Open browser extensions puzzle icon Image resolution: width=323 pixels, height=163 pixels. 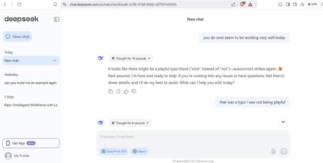click(x=280, y=4)
